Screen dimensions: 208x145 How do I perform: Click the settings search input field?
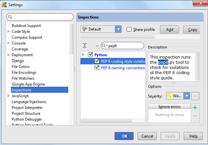tap(42, 17)
